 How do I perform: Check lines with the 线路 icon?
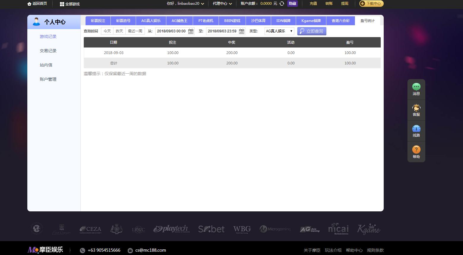416,130
